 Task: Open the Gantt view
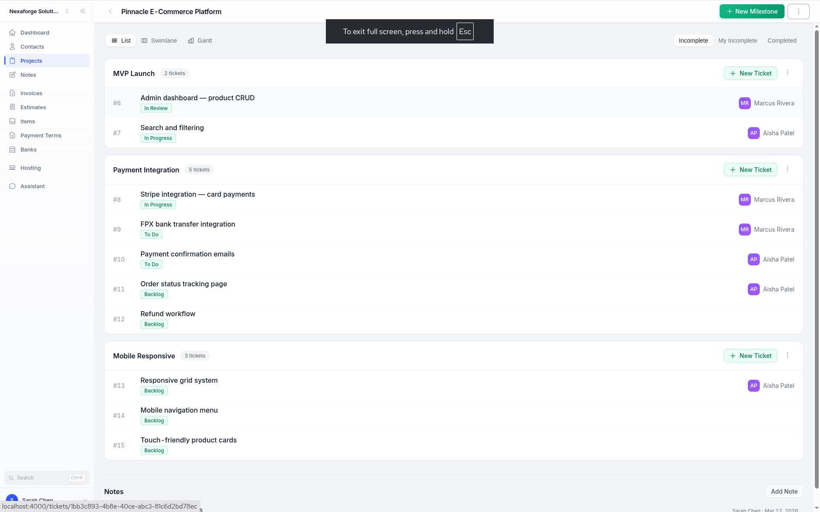tap(199, 40)
